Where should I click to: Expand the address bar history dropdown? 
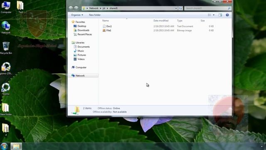coord(176,8)
